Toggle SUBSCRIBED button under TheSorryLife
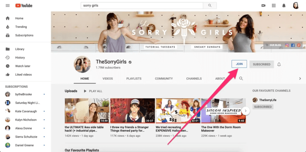 (x=263, y=107)
